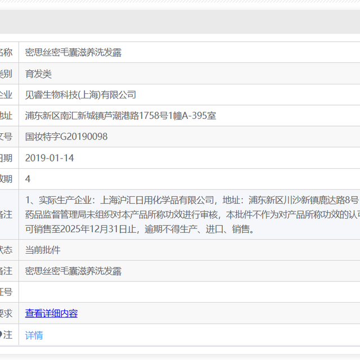Click the 状态 row label
Screen dimensions: 360x360
(6, 250)
